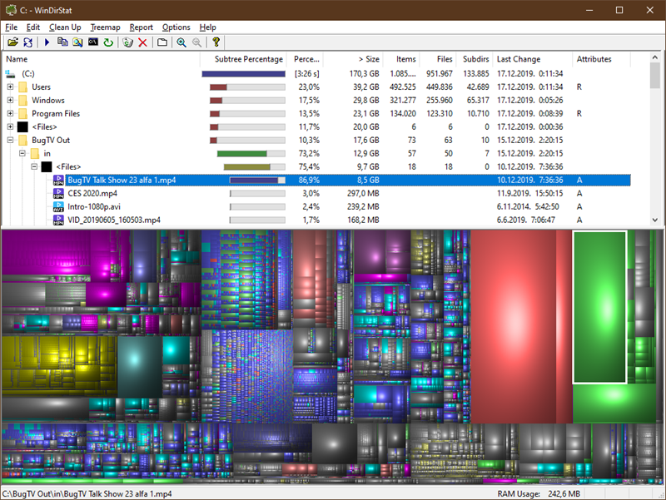
Task: Click the Explorer Here toolbar icon
Action: point(78,42)
